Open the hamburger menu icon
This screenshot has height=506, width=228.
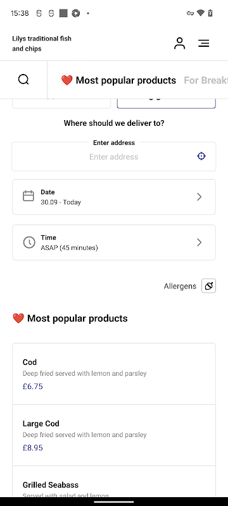pos(204,43)
